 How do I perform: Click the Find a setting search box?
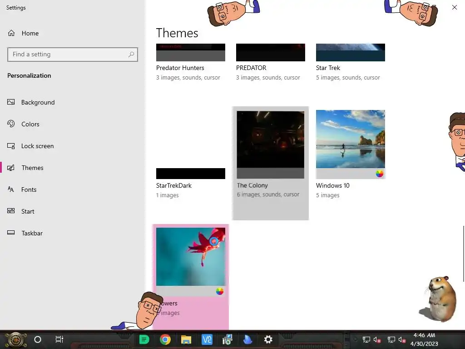72,55
